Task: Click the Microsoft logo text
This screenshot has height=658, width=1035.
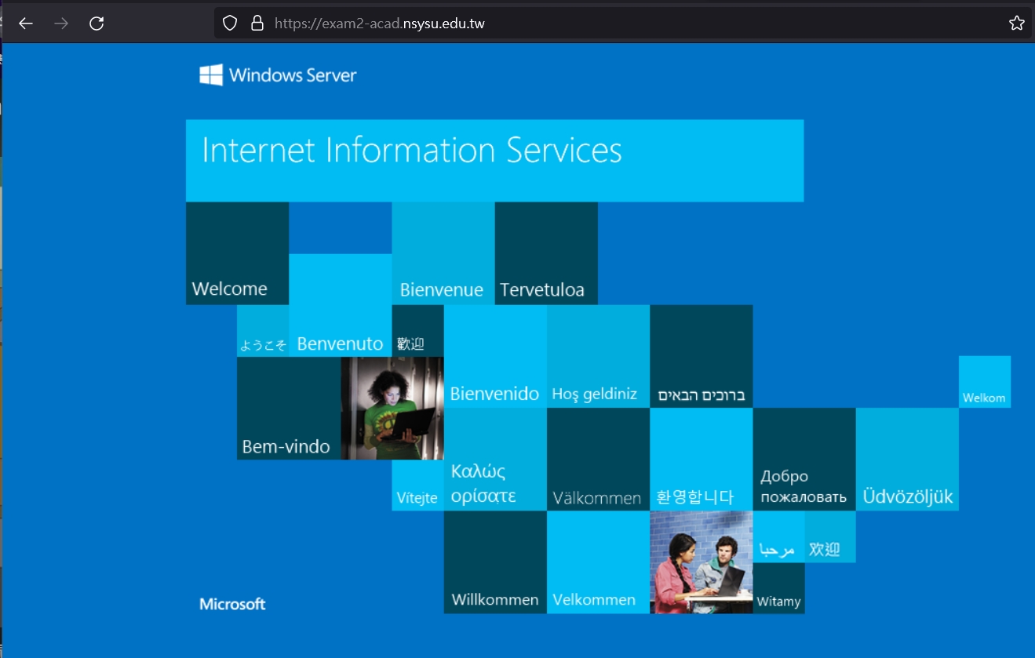Action: (x=232, y=604)
